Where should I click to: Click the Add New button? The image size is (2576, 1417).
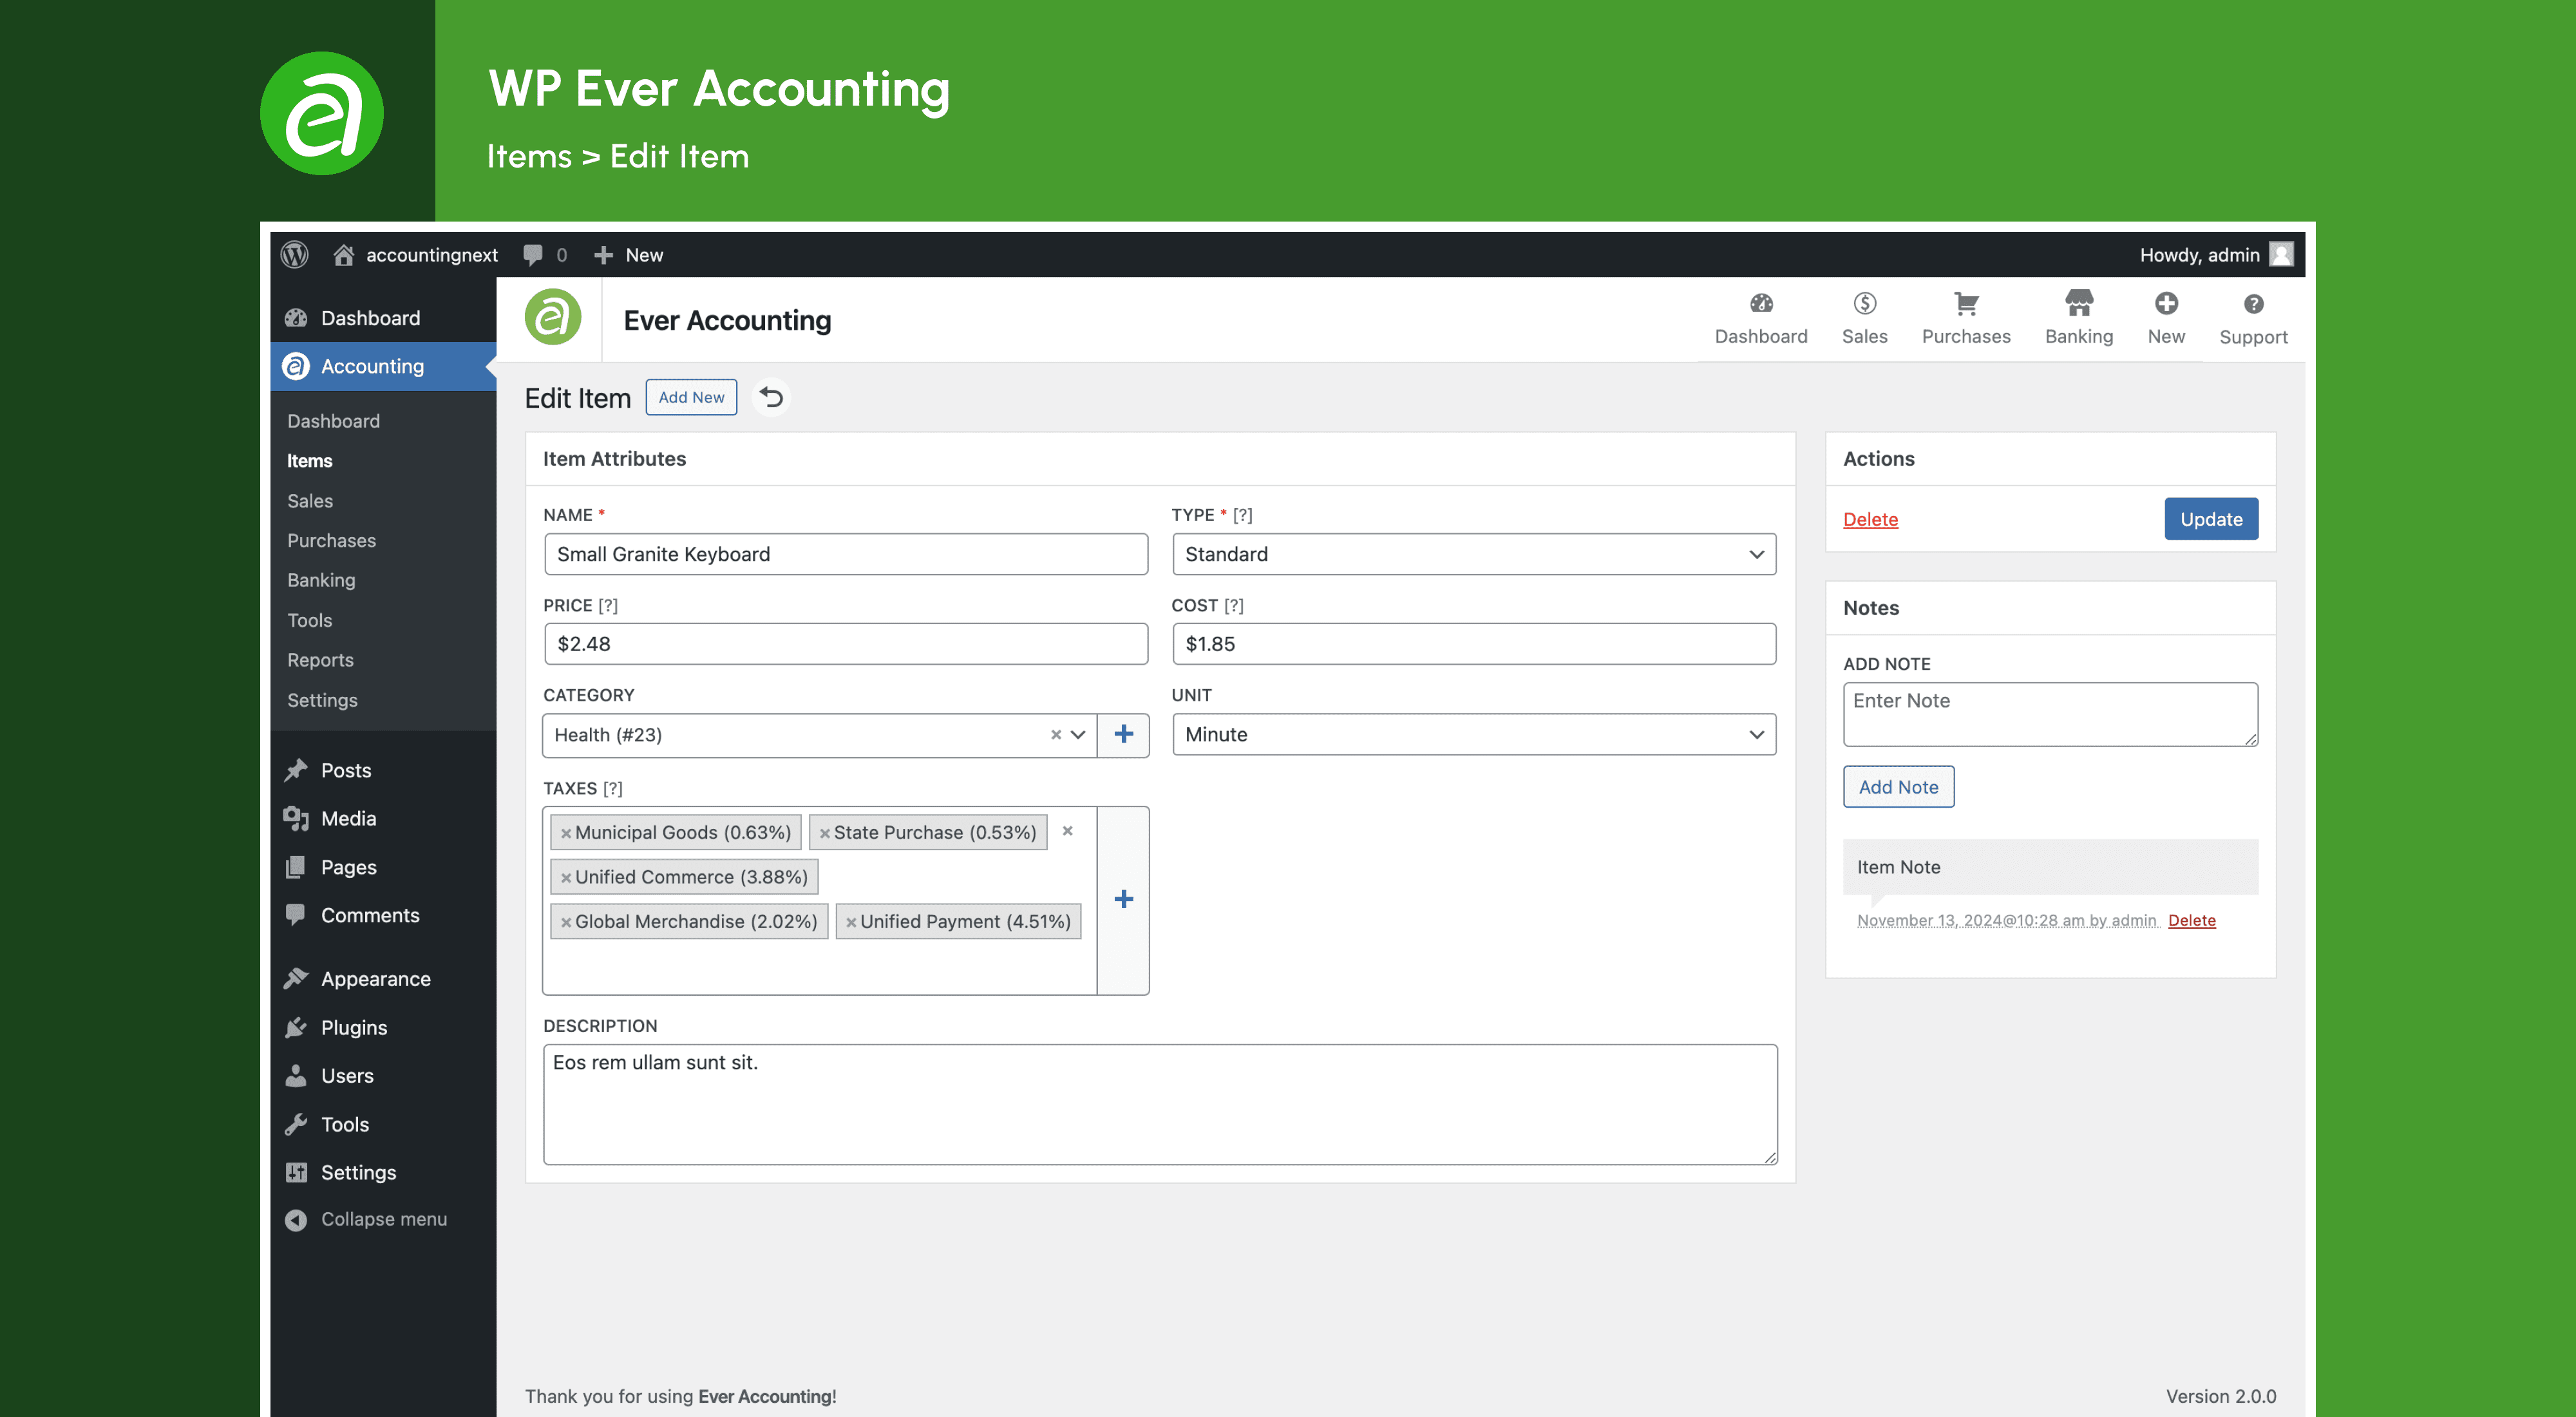point(691,397)
